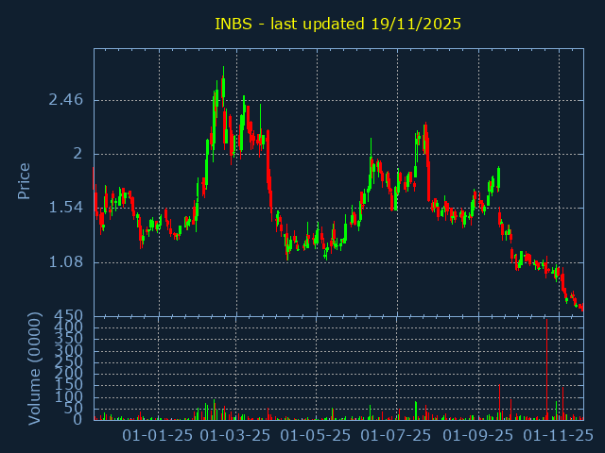Click the tallest red volume spike bar
This screenshot has width=605, height=453.
[x=546, y=368]
